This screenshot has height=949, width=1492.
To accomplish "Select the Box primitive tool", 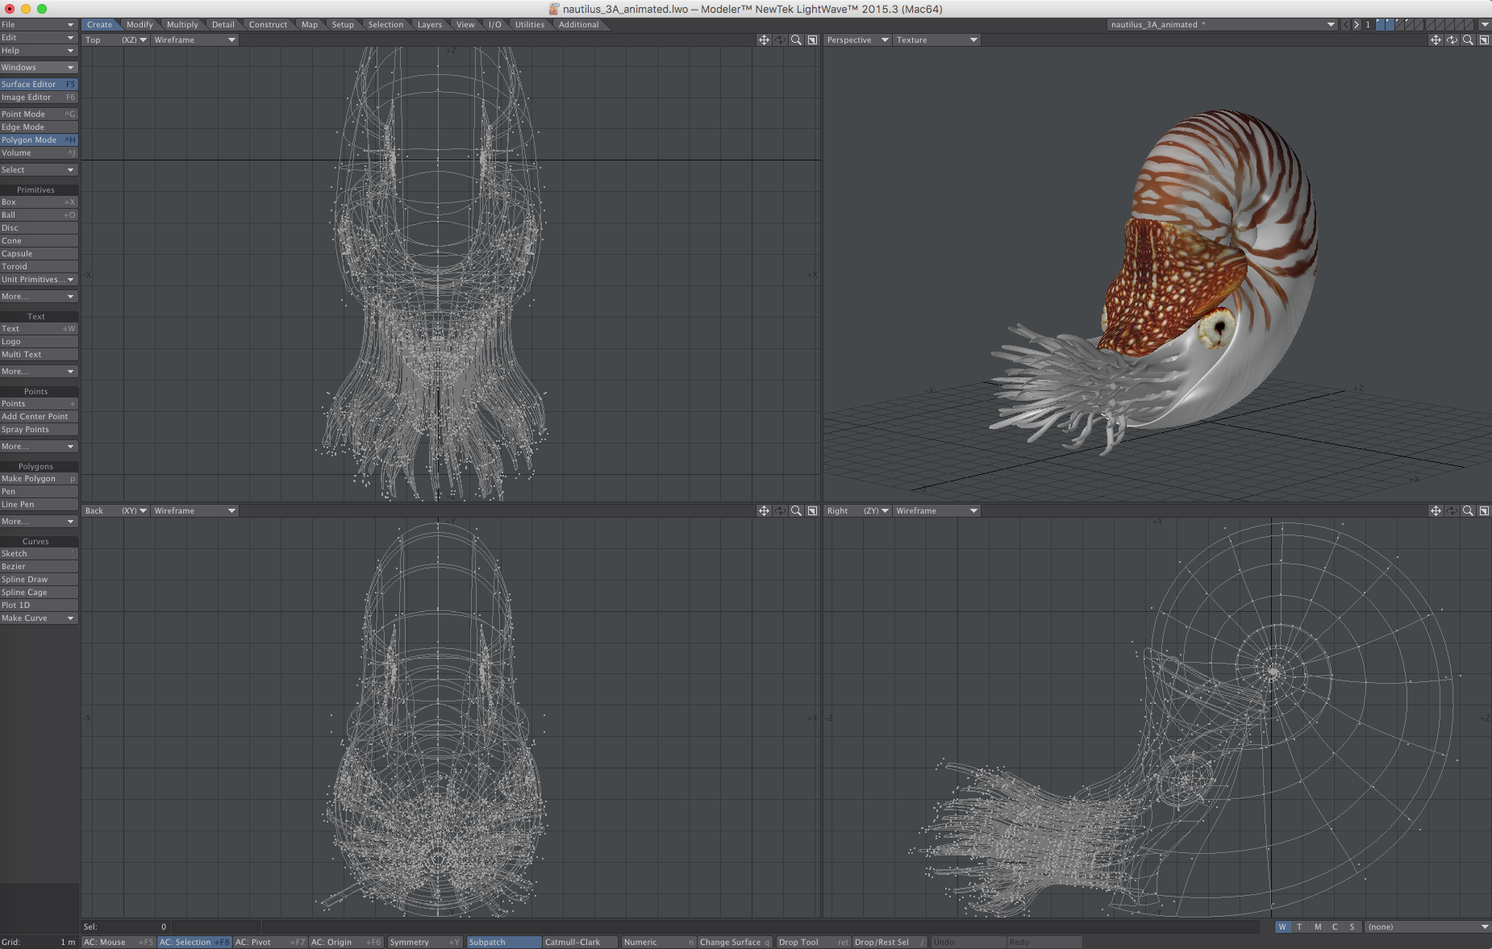I will (39, 202).
